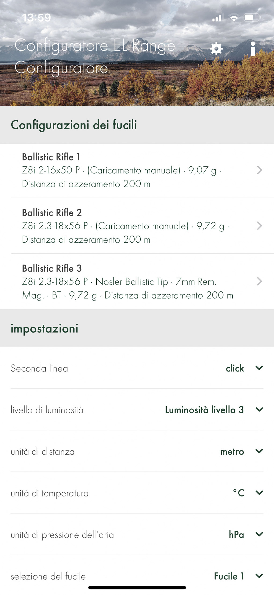Change unità di temperatura from °C
This screenshot has height=595, width=274.
point(259,493)
